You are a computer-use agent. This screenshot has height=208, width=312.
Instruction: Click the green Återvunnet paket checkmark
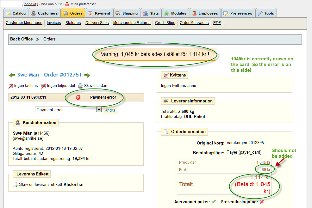coord(214,202)
